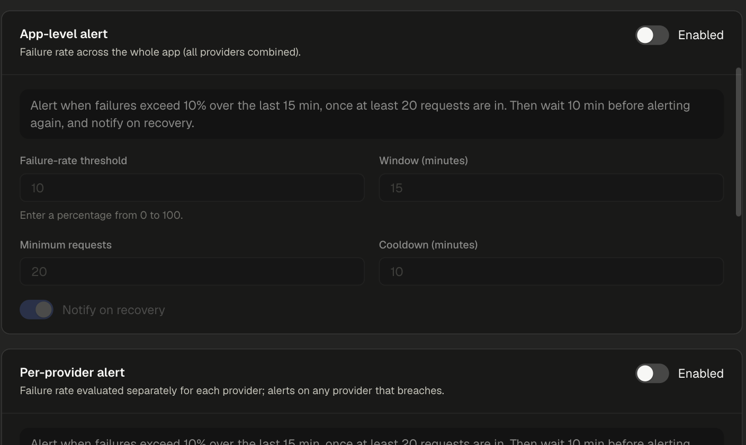Click the vertical scrollbar thumb
The height and width of the screenshot is (445, 746).
click(739, 142)
